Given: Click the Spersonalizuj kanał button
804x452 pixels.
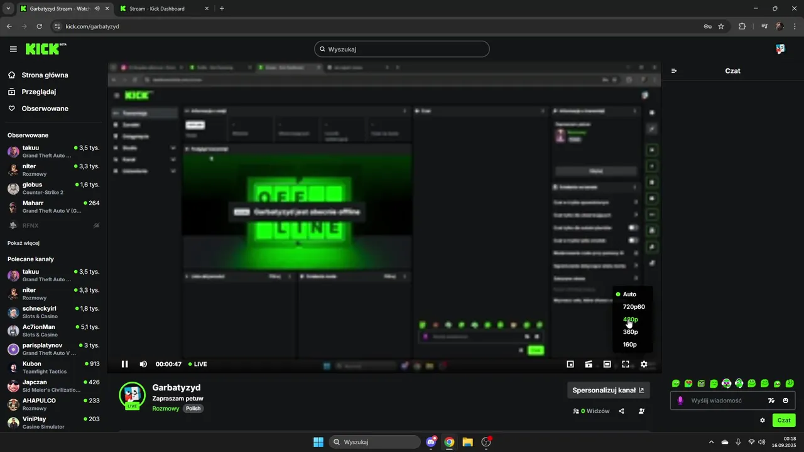Looking at the screenshot, I should (x=608, y=390).
